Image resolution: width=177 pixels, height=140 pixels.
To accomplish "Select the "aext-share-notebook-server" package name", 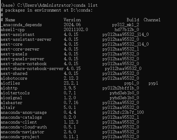I will (32, 68).
